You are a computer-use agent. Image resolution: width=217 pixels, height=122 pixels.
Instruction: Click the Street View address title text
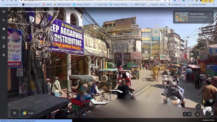point(38,12)
